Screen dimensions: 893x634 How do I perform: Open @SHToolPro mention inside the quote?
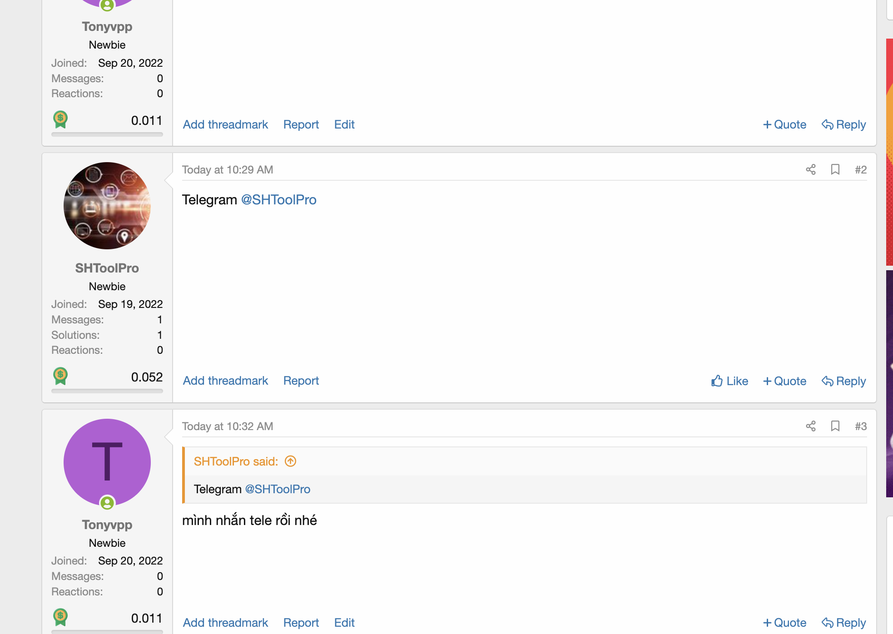(278, 489)
